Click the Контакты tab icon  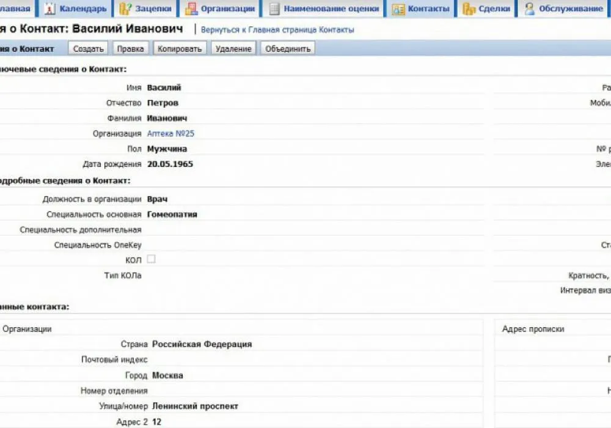(x=398, y=9)
